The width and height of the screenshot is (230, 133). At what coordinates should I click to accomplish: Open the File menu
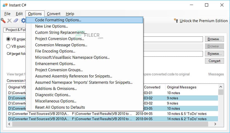click(7, 14)
